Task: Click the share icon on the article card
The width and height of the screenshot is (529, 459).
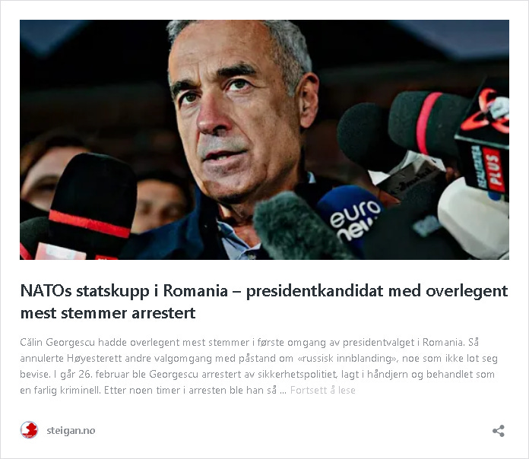Action: click(499, 431)
